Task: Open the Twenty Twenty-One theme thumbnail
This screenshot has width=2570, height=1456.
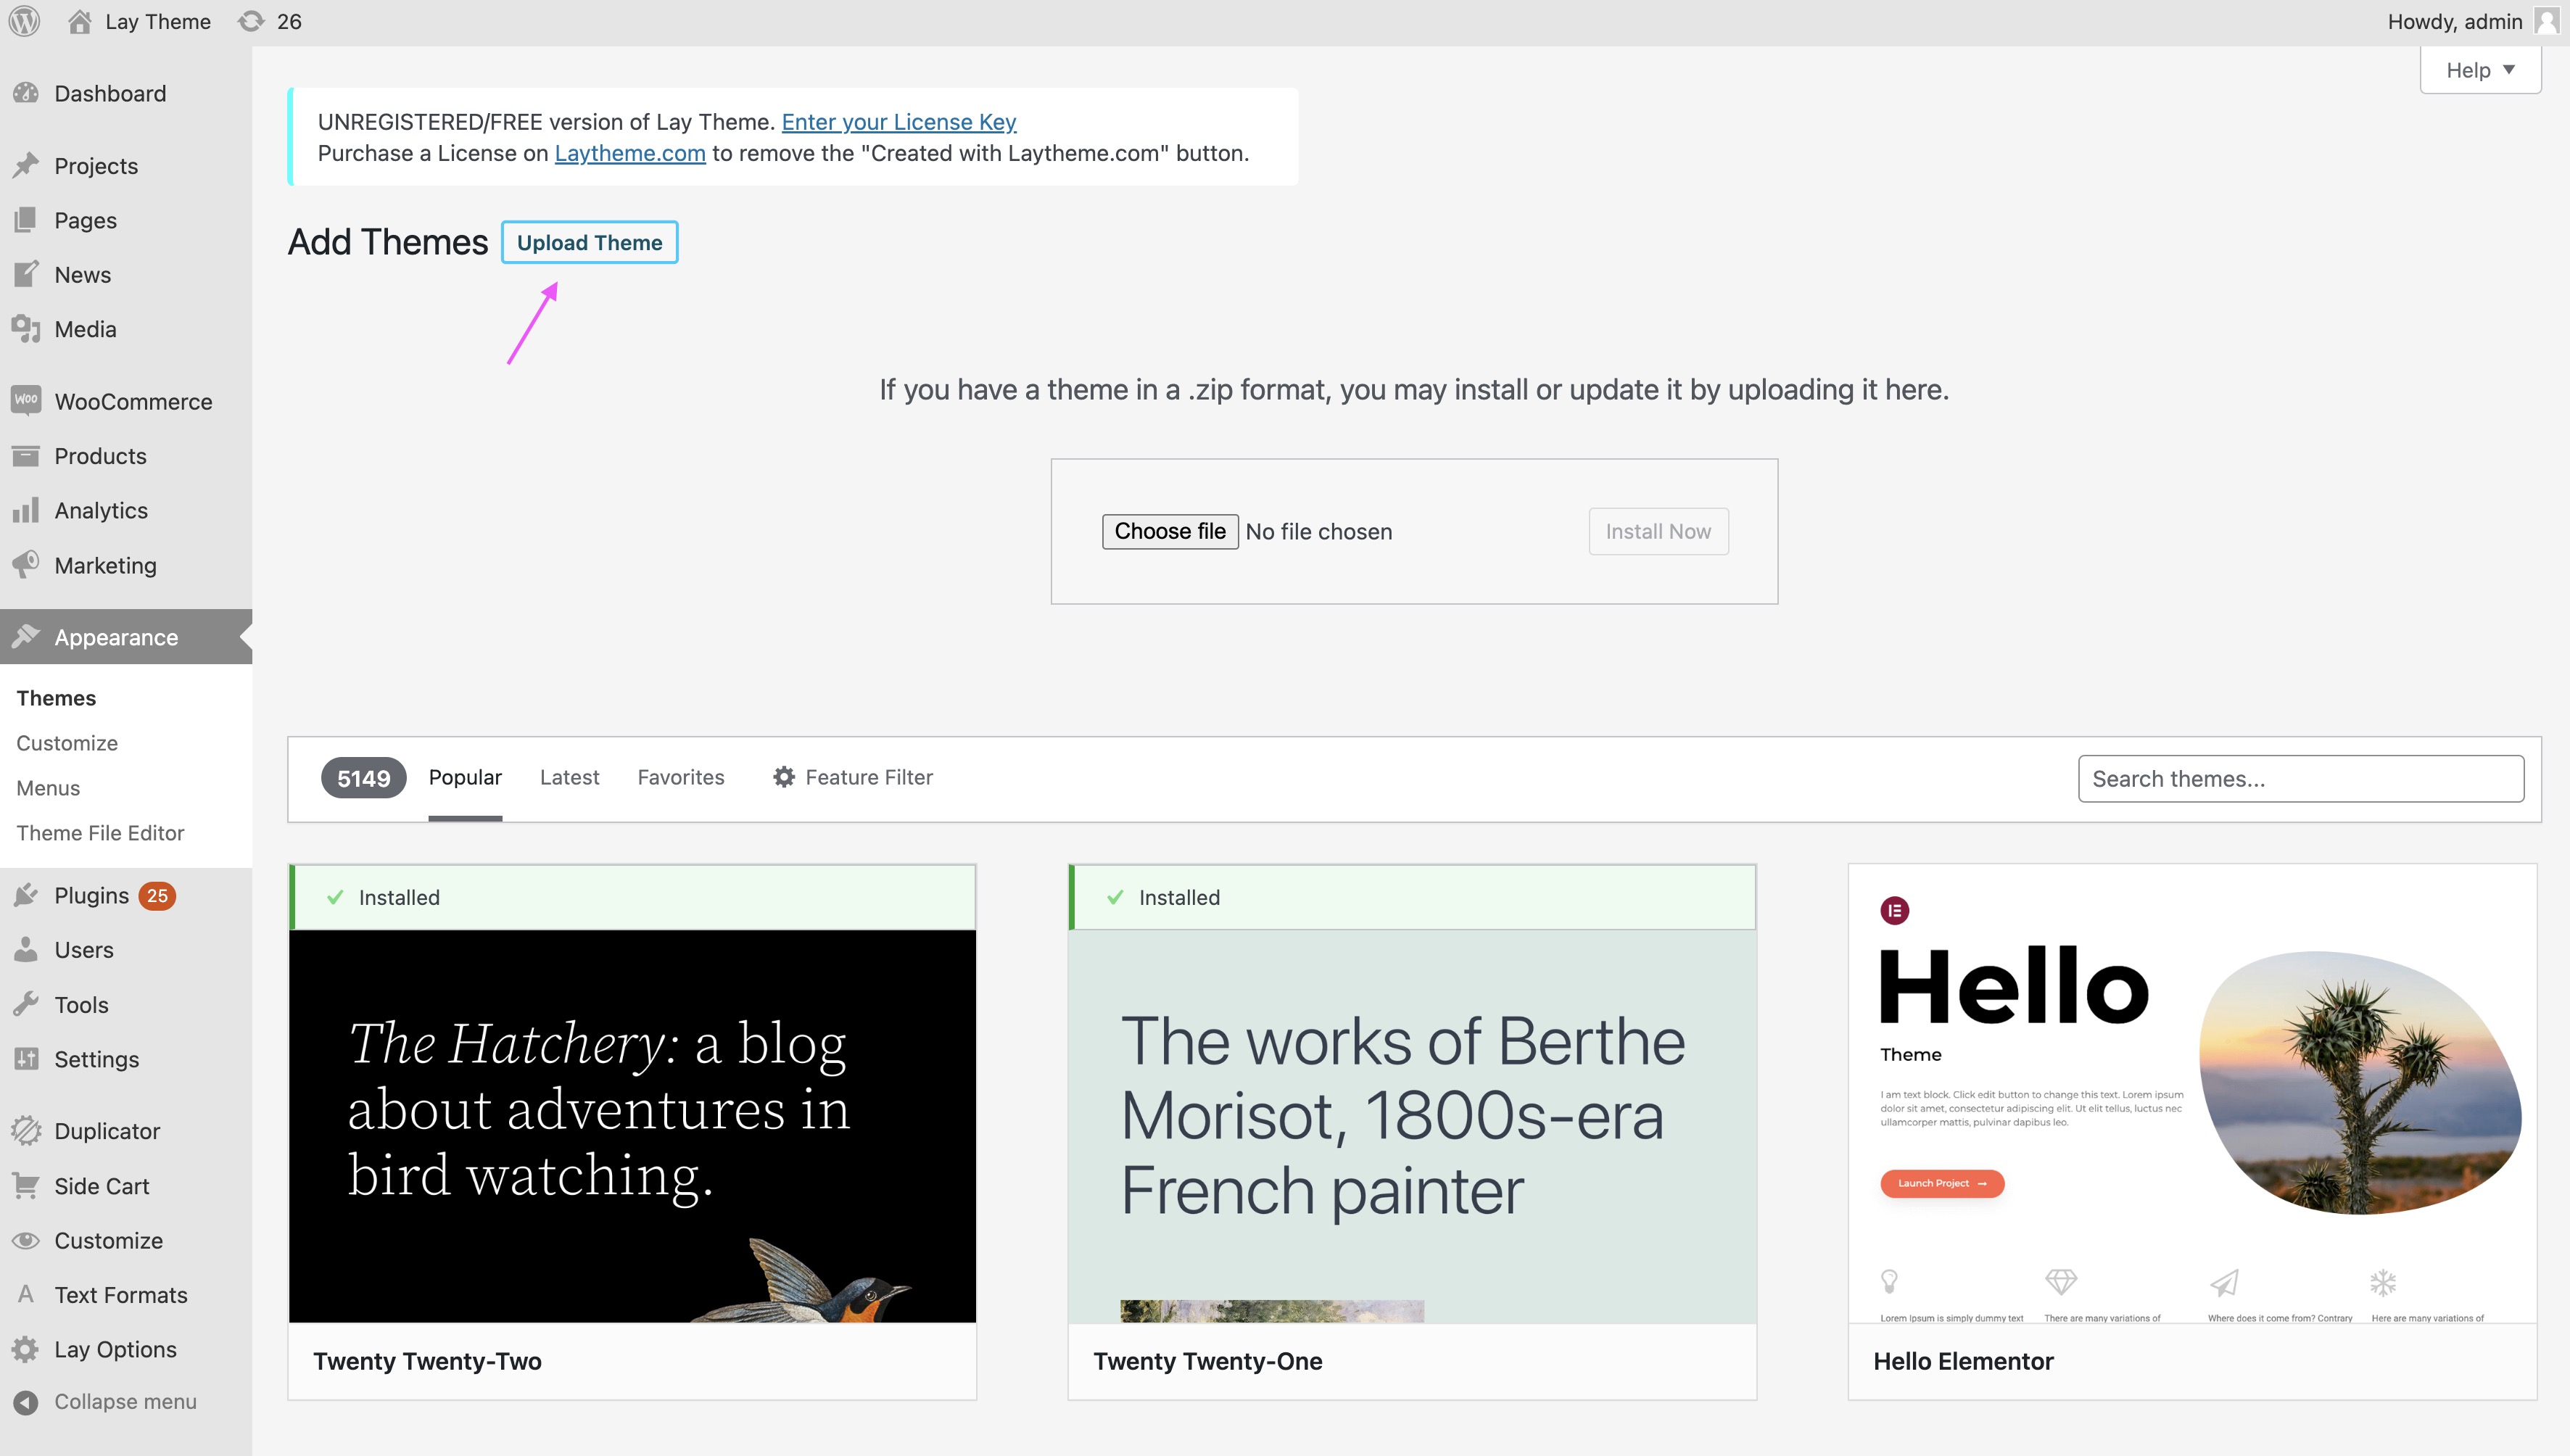Action: pyautogui.click(x=1412, y=1126)
